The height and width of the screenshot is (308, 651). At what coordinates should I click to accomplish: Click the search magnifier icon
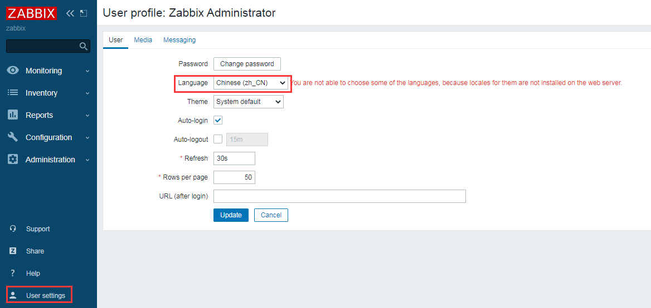click(x=84, y=46)
